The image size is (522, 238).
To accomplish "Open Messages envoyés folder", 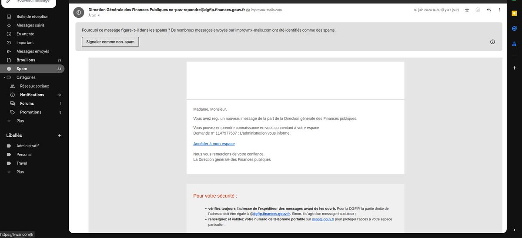I will click(32, 51).
